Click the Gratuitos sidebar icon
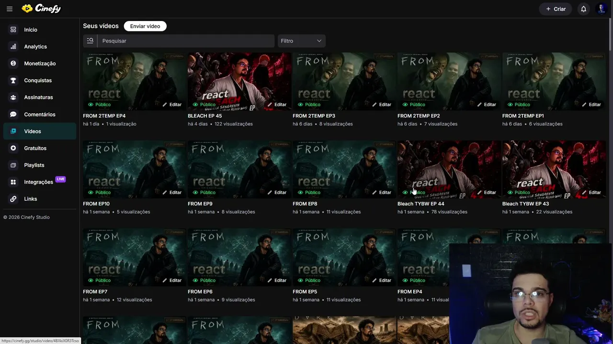This screenshot has width=613, height=344. pyautogui.click(x=13, y=148)
